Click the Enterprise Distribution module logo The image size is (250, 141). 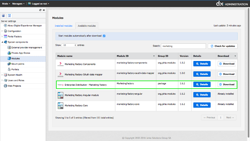point(60,85)
